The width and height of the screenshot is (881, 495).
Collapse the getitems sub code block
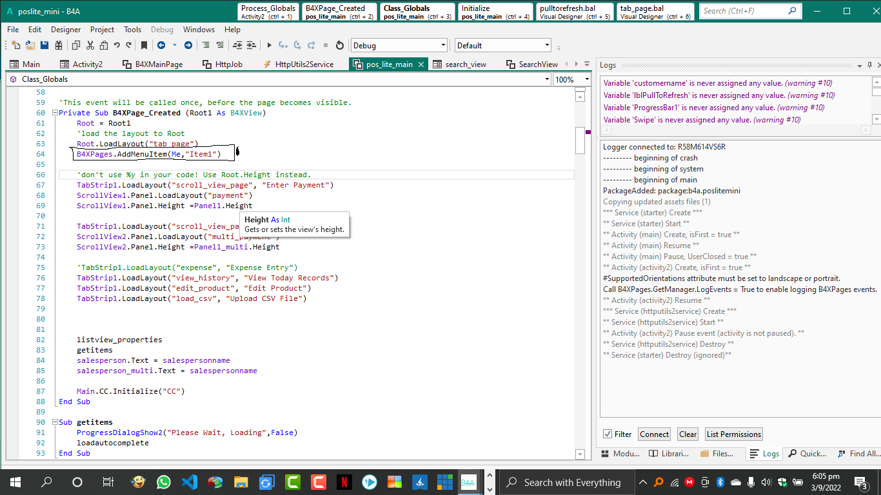point(55,422)
